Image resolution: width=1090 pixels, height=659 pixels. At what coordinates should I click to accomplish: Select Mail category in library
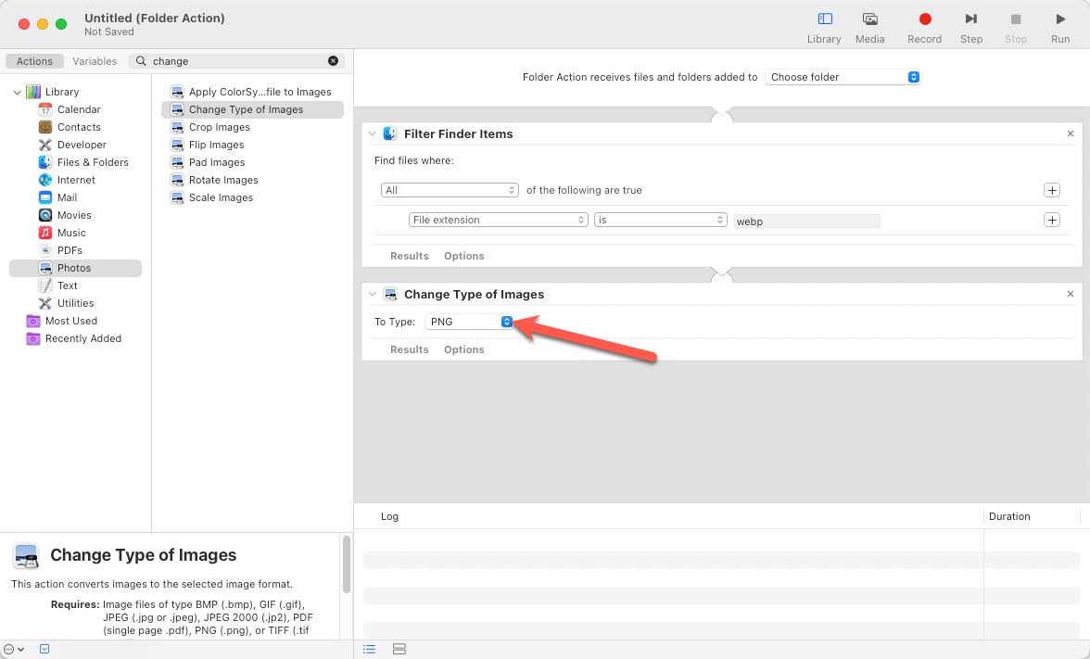(67, 197)
